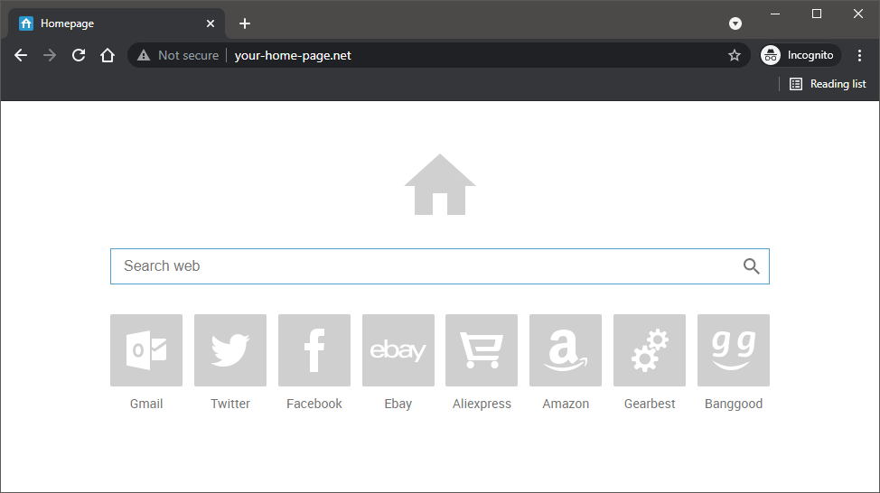The width and height of the screenshot is (880, 493).
Task: Go to the browser home page
Action: pos(108,55)
